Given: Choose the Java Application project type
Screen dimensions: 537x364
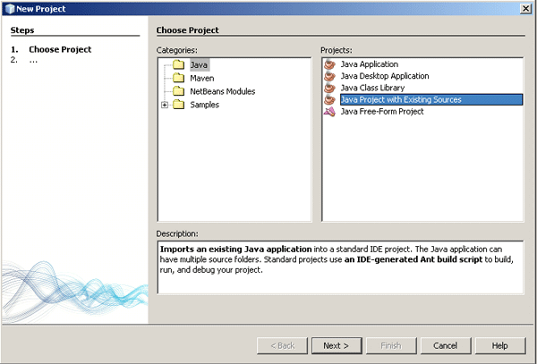Looking at the screenshot, I should (369, 64).
